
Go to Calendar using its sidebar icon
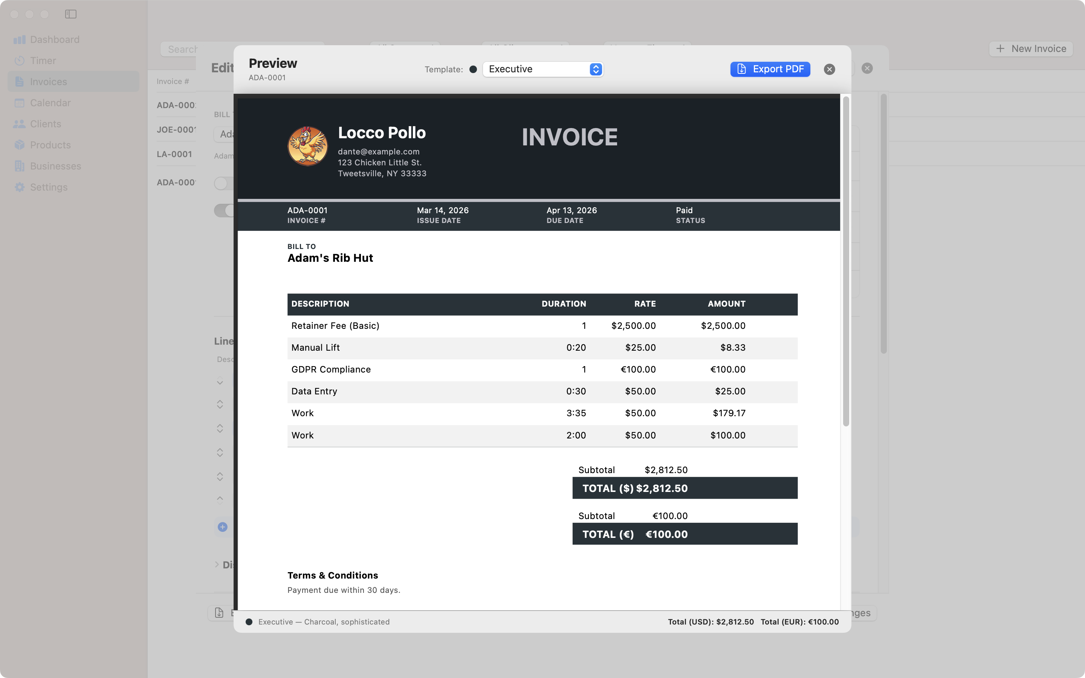pos(19,103)
